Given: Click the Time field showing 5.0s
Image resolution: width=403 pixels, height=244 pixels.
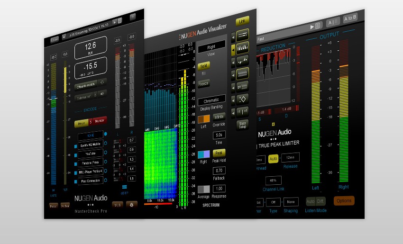Looking at the screenshot, I should [219, 136].
